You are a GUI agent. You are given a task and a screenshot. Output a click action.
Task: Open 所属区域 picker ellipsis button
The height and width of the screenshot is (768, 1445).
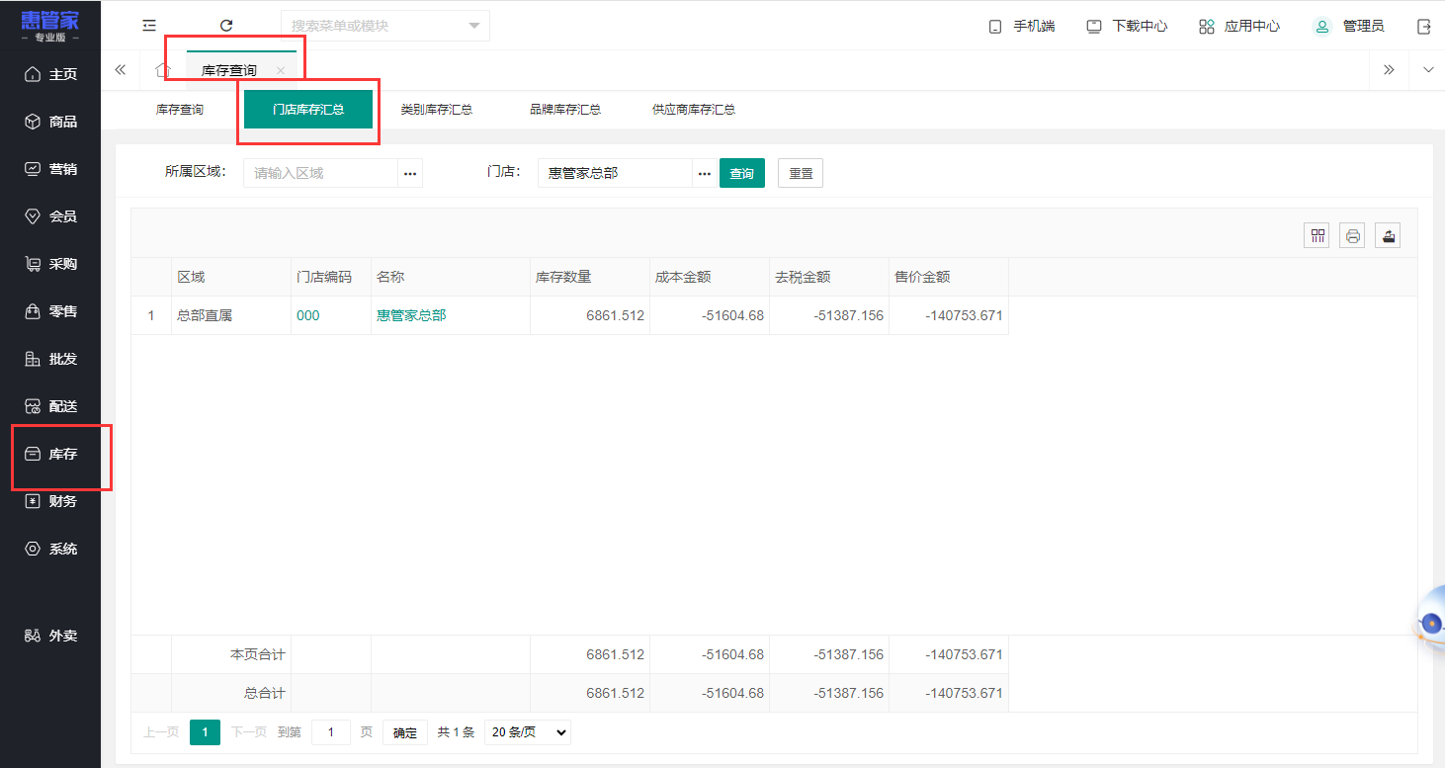(410, 173)
